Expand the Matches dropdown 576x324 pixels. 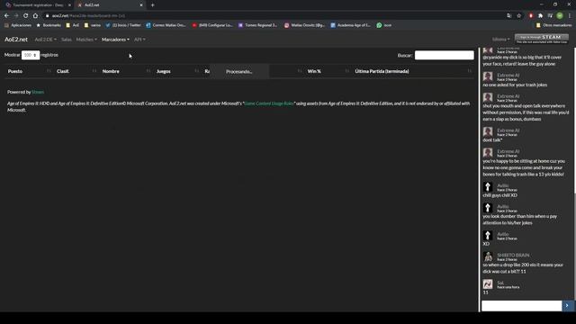pos(86,40)
